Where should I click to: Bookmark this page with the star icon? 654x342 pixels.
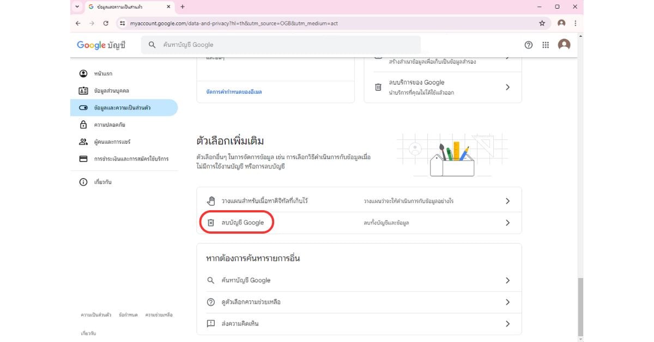pyautogui.click(x=542, y=23)
